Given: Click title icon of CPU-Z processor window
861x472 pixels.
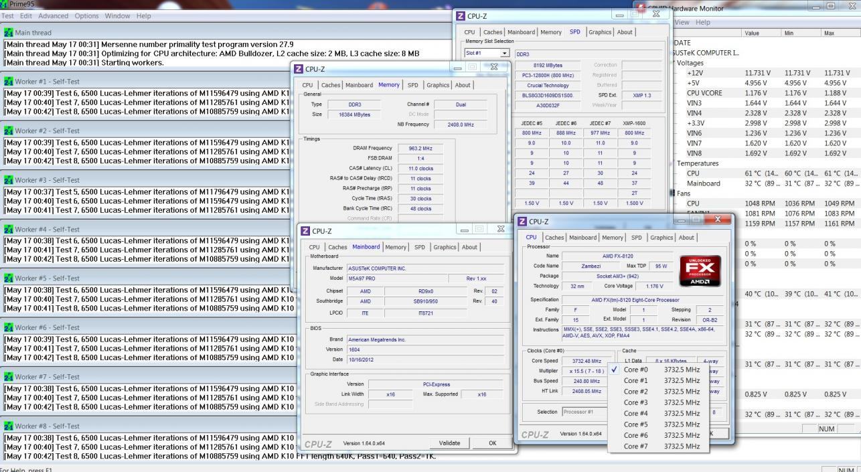Looking at the screenshot, I should coord(523,220).
